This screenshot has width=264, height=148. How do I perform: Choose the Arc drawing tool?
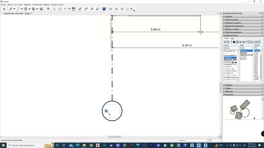(x=18, y=9)
